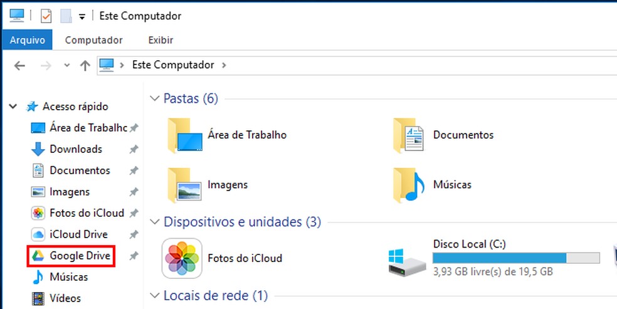Click the Locais de rede (1) heading

click(x=216, y=295)
